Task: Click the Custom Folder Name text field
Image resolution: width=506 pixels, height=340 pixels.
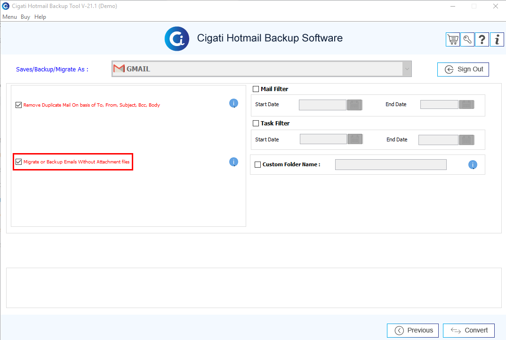Action: (x=391, y=164)
